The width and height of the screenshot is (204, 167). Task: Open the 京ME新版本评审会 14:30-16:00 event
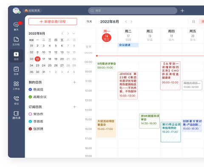pyautogui.click(x=150, y=121)
